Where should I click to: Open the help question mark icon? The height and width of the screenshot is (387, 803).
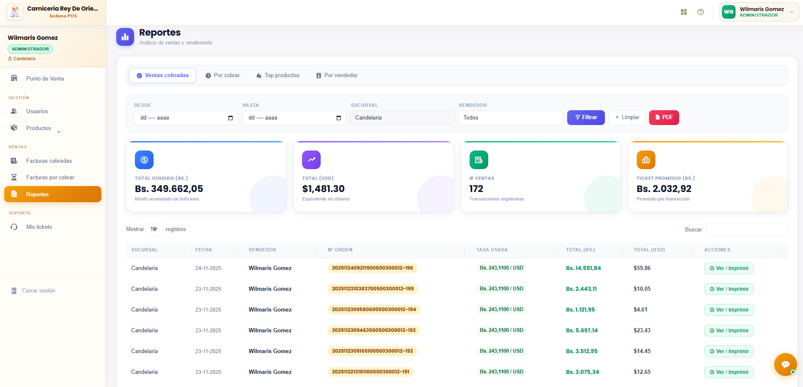pos(701,12)
